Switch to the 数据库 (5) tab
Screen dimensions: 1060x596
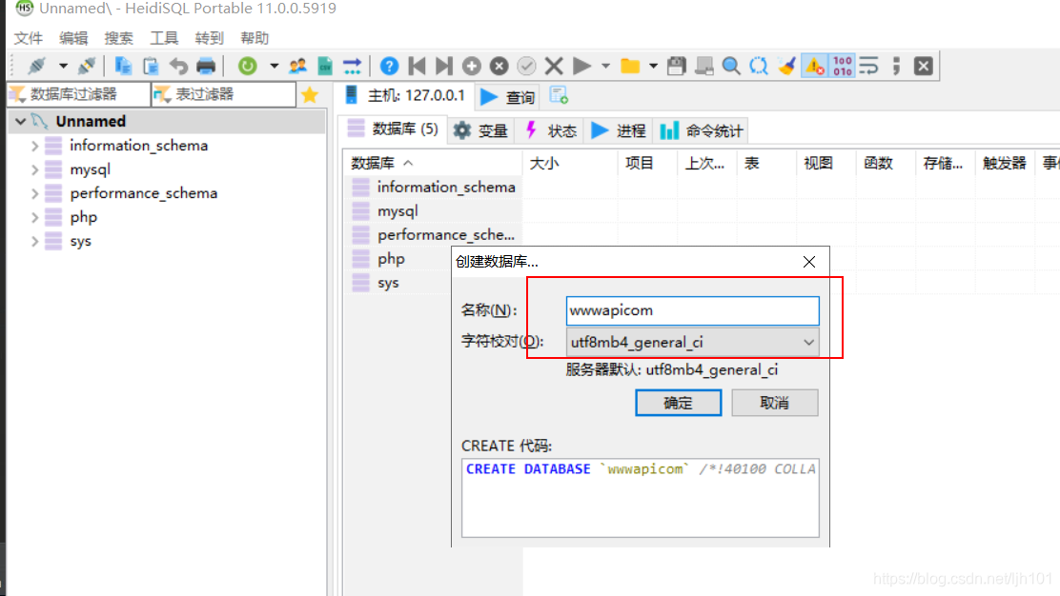coord(393,129)
